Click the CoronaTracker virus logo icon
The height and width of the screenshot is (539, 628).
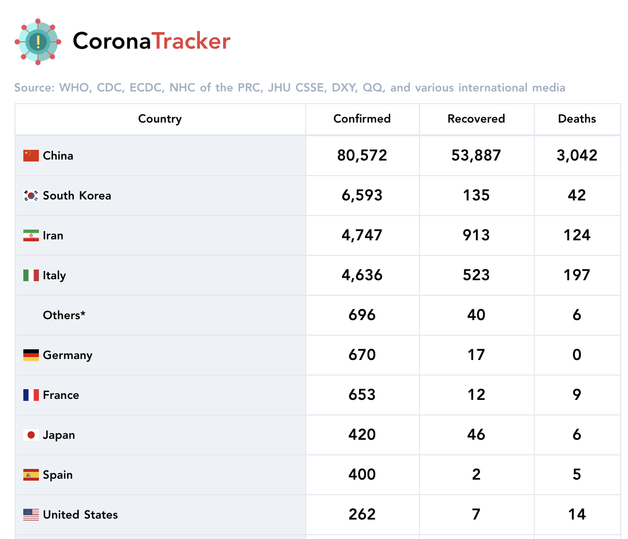(38, 41)
